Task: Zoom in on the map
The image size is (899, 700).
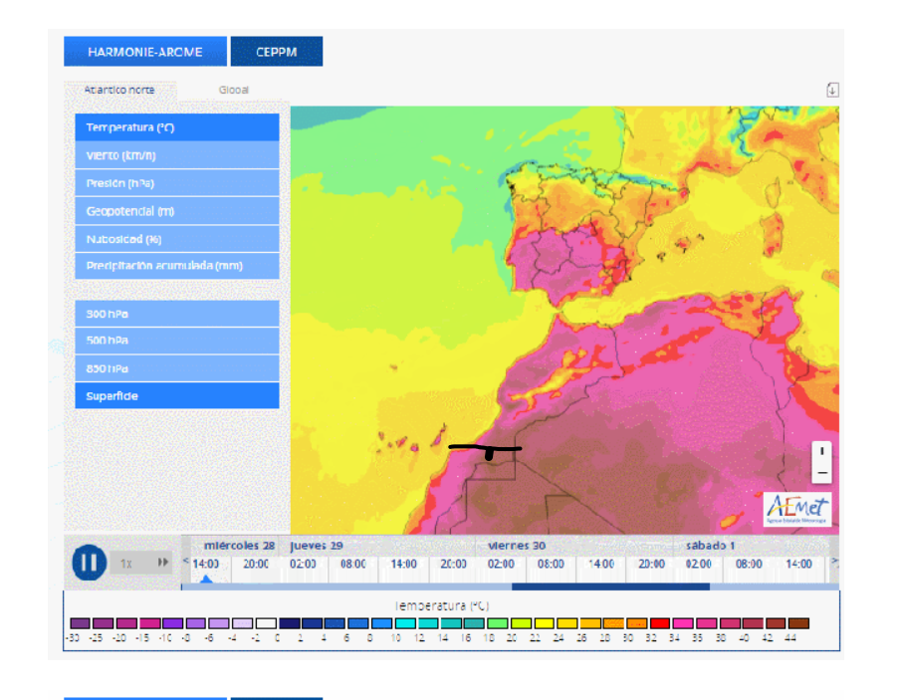Action: pyautogui.click(x=822, y=451)
